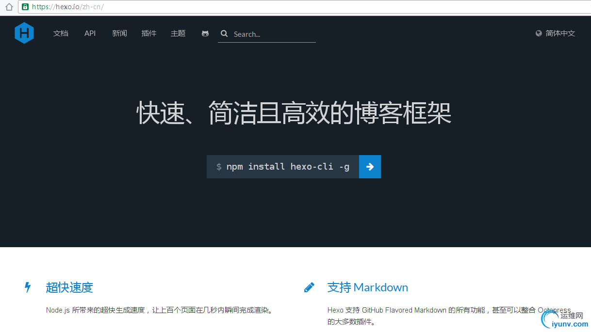Open the 文档 docs menu item
This screenshot has height=332, width=591.
(61, 33)
